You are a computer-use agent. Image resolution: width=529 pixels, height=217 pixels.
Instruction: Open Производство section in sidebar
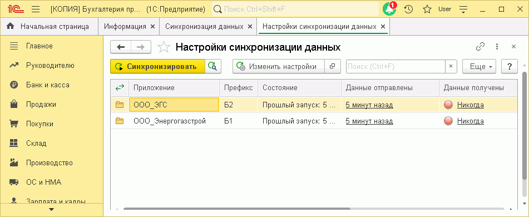[52, 163]
